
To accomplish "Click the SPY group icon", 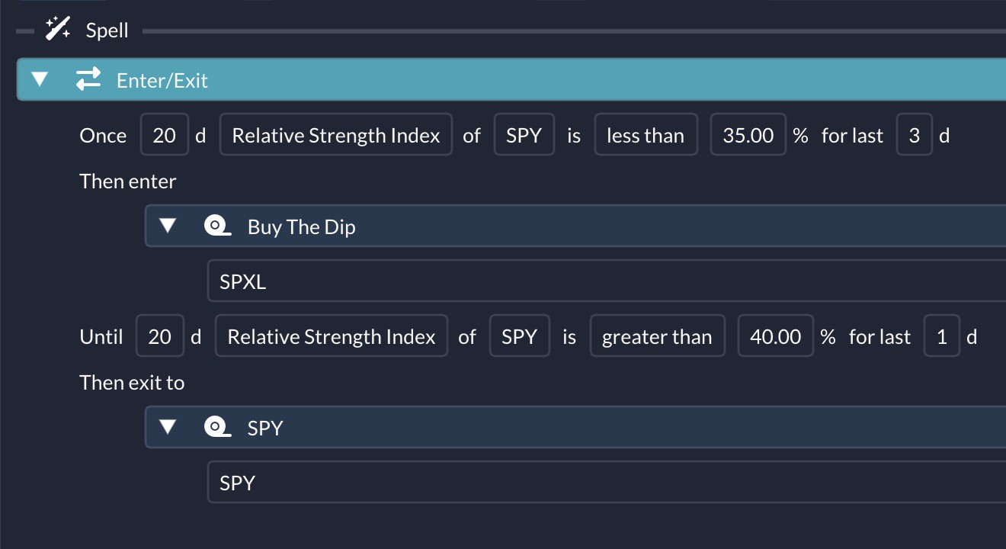I will 218,427.
